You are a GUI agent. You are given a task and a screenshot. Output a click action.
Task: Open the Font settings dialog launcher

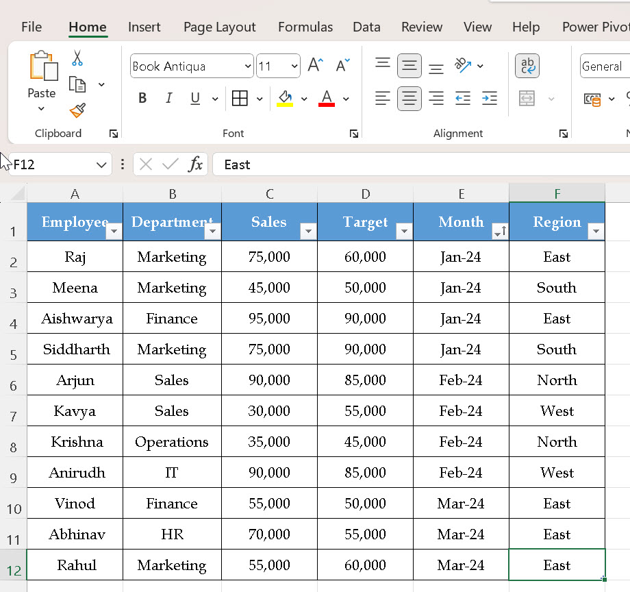coord(353,133)
